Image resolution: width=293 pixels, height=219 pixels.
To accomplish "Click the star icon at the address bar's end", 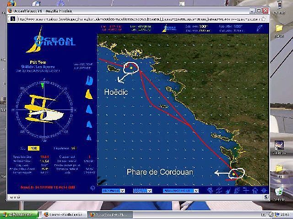I will pyautogui.click(x=264, y=19).
